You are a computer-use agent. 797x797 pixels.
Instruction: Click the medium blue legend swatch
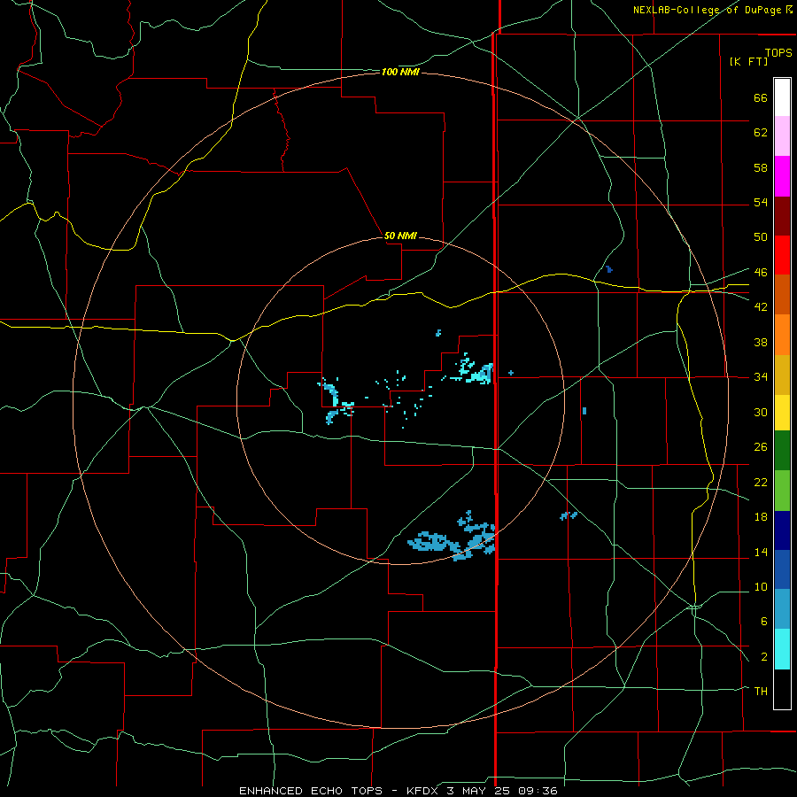coord(782,569)
